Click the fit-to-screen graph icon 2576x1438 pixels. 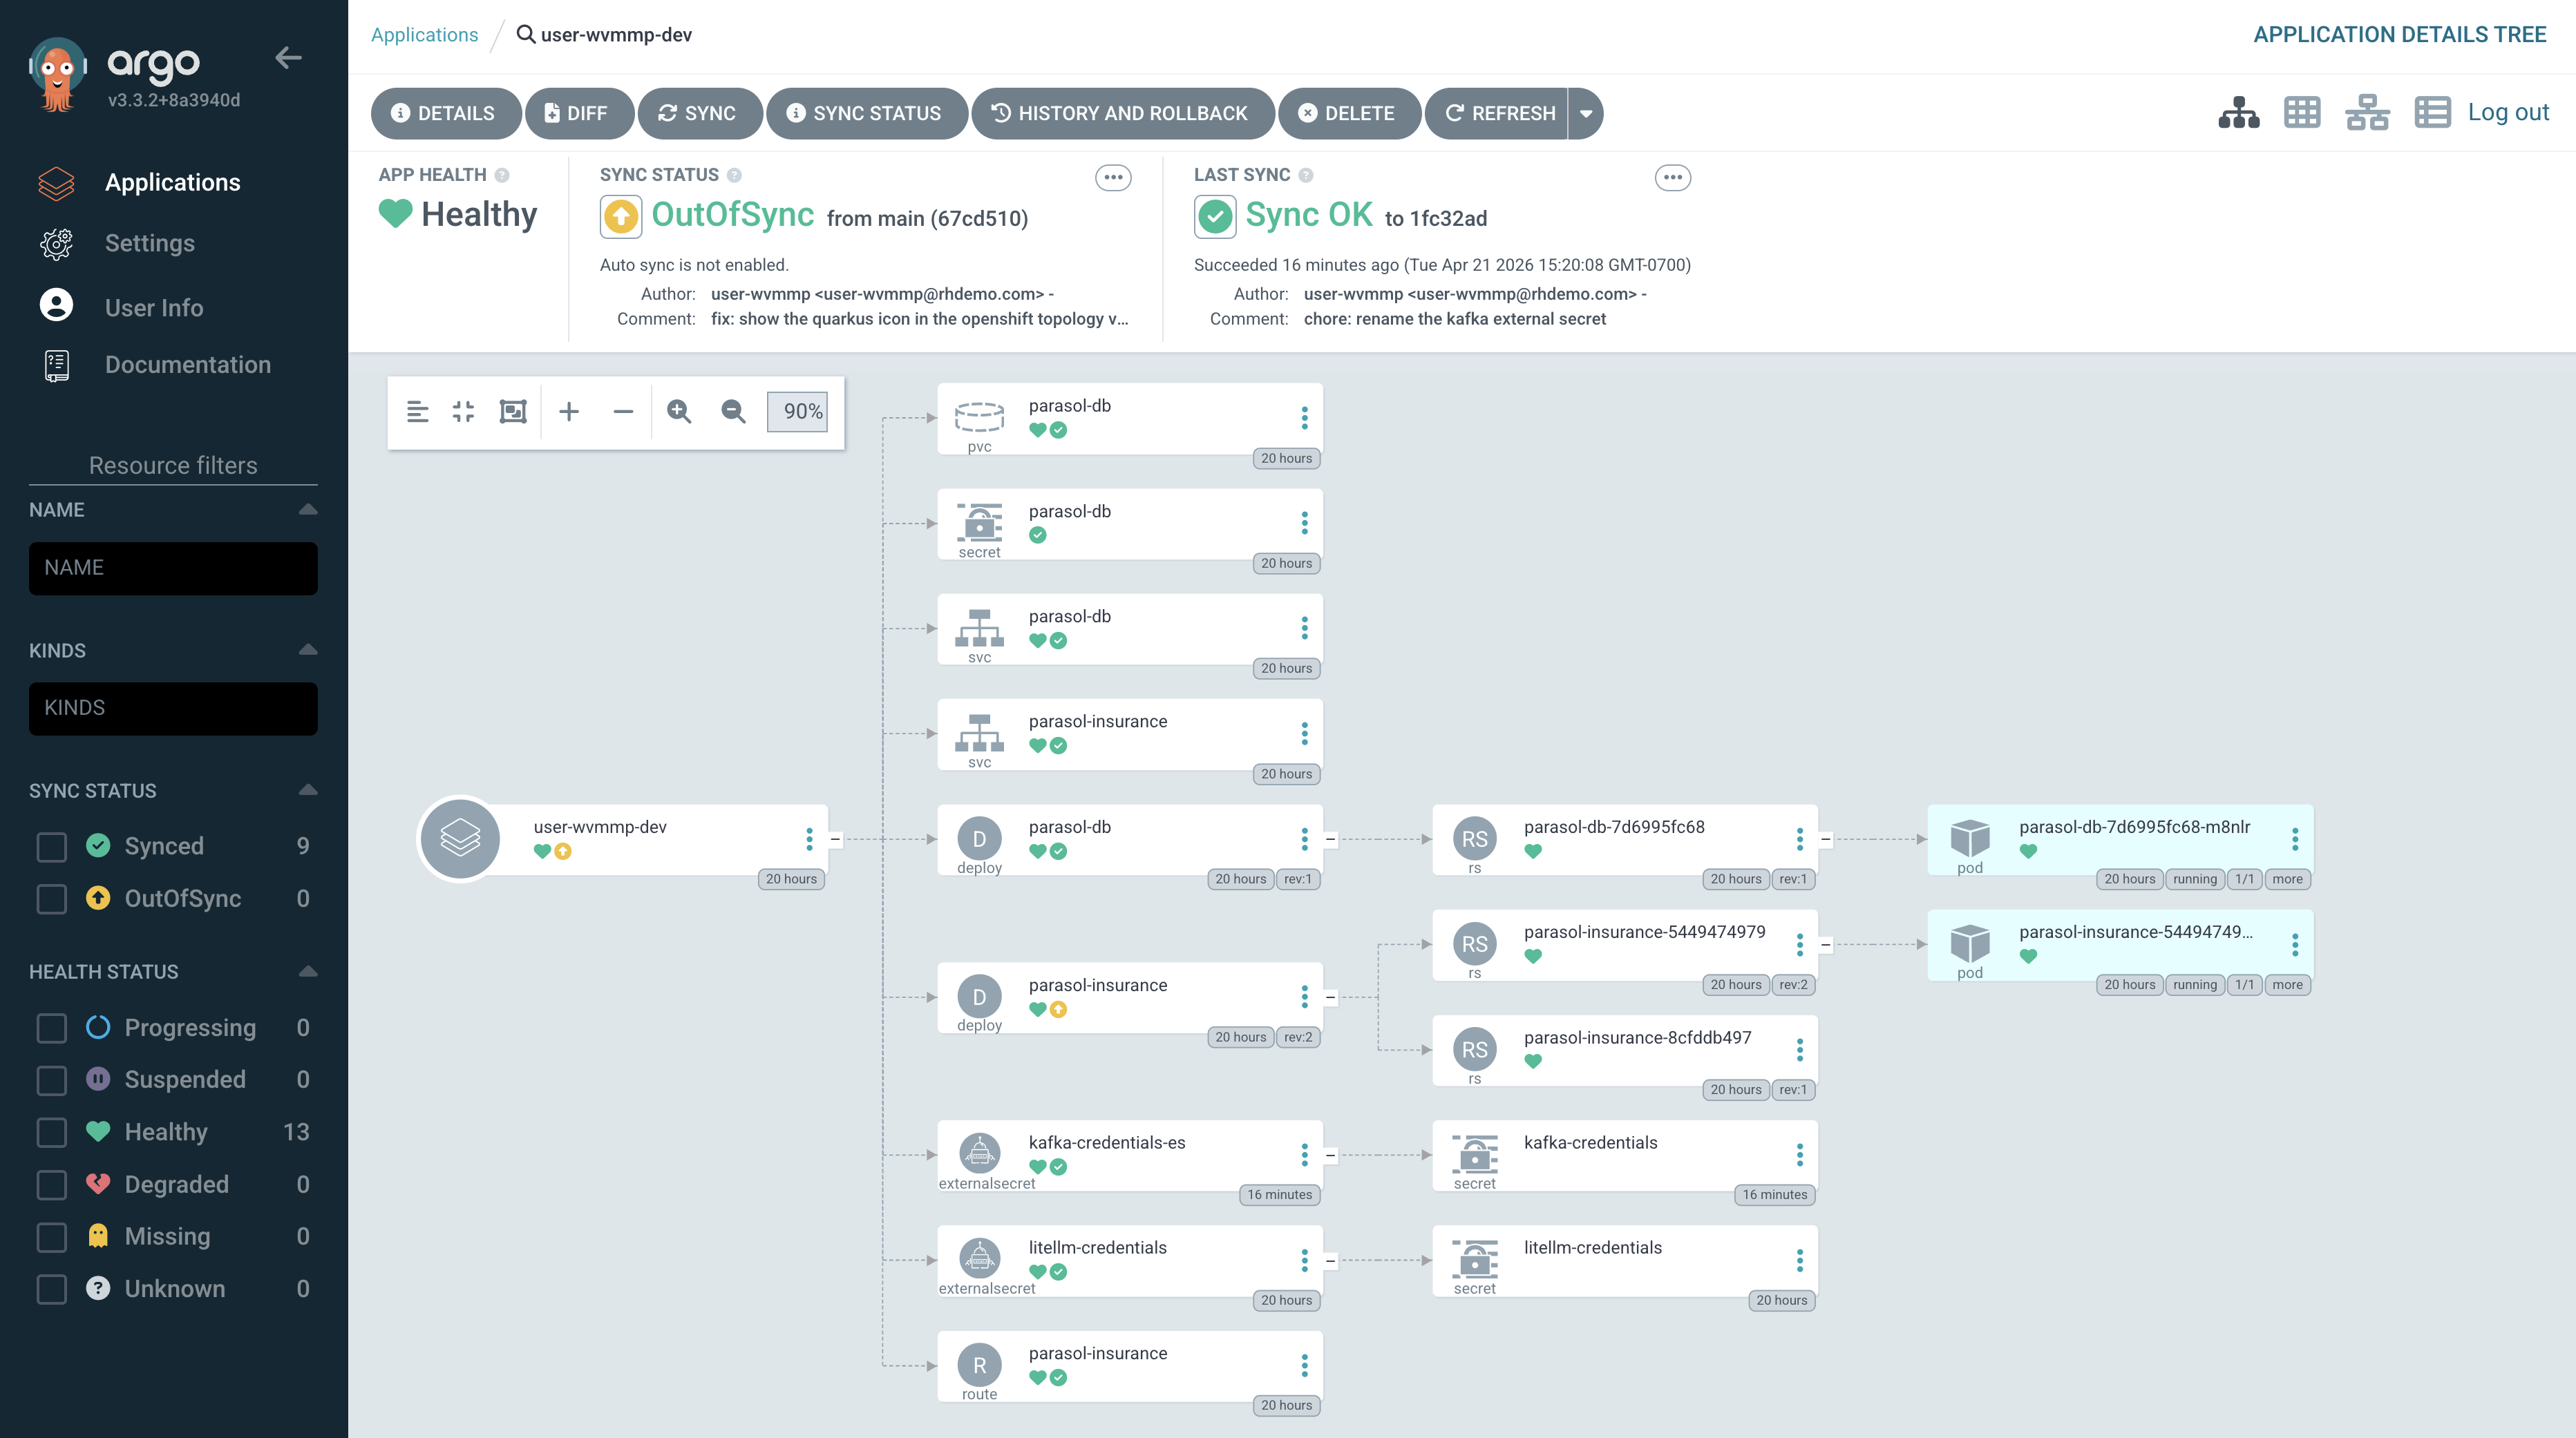pyautogui.click(x=513, y=412)
